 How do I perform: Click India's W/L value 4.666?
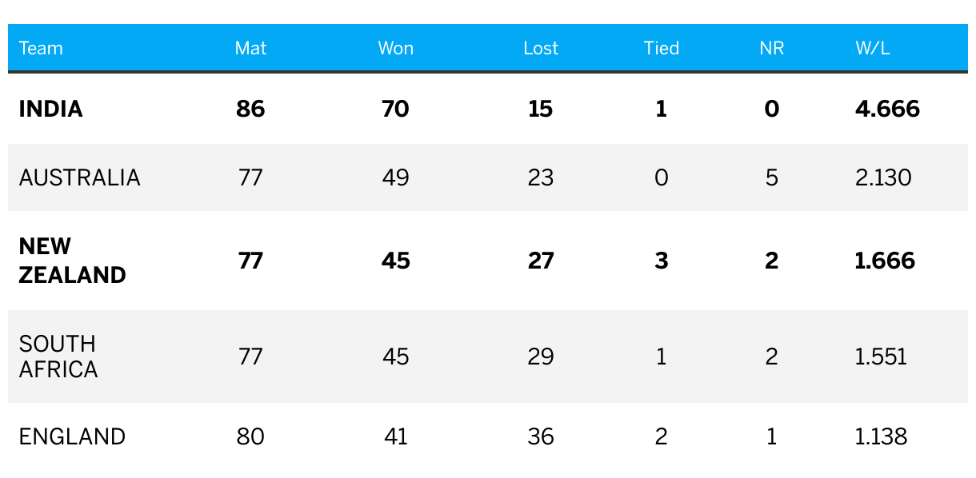click(887, 109)
